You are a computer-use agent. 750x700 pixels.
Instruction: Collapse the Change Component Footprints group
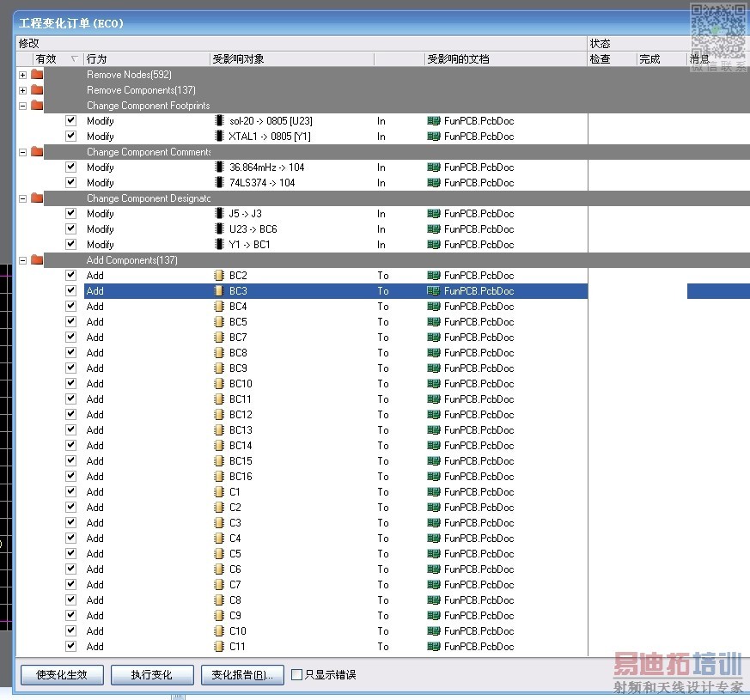[22, 106]
